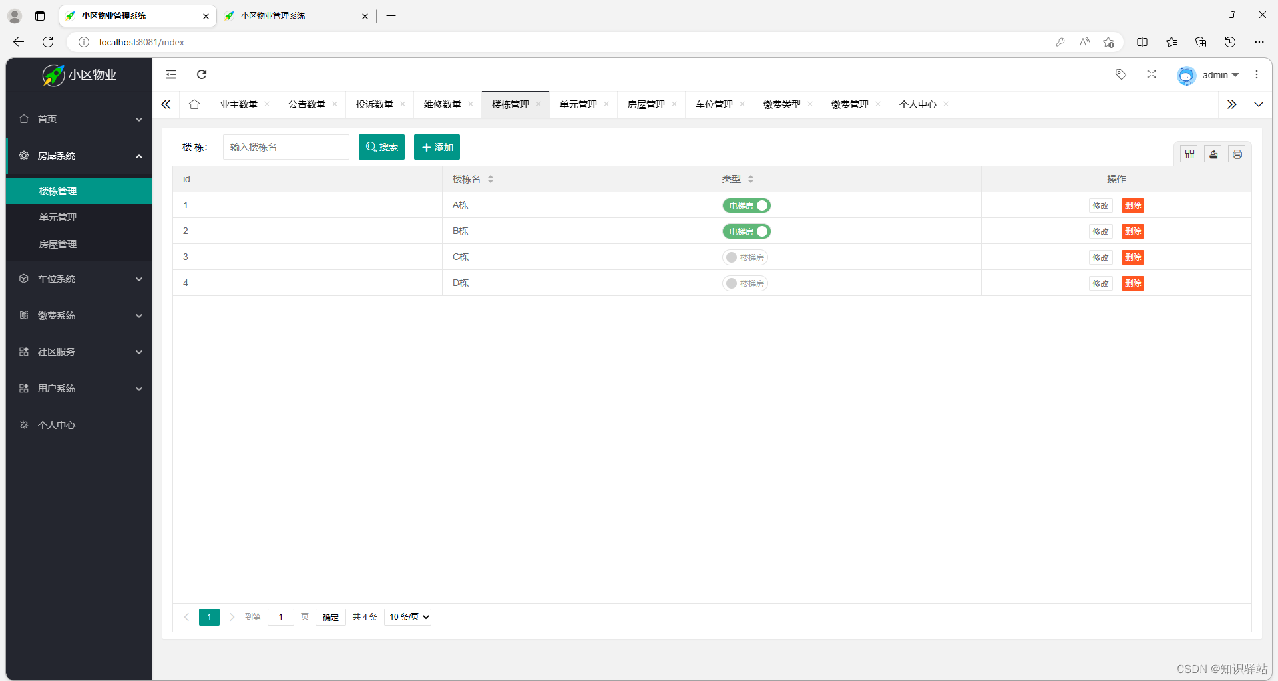Open the 缴费管理 tab
The width and height of the screenshot is (1278, 681).
pos(850,104)
